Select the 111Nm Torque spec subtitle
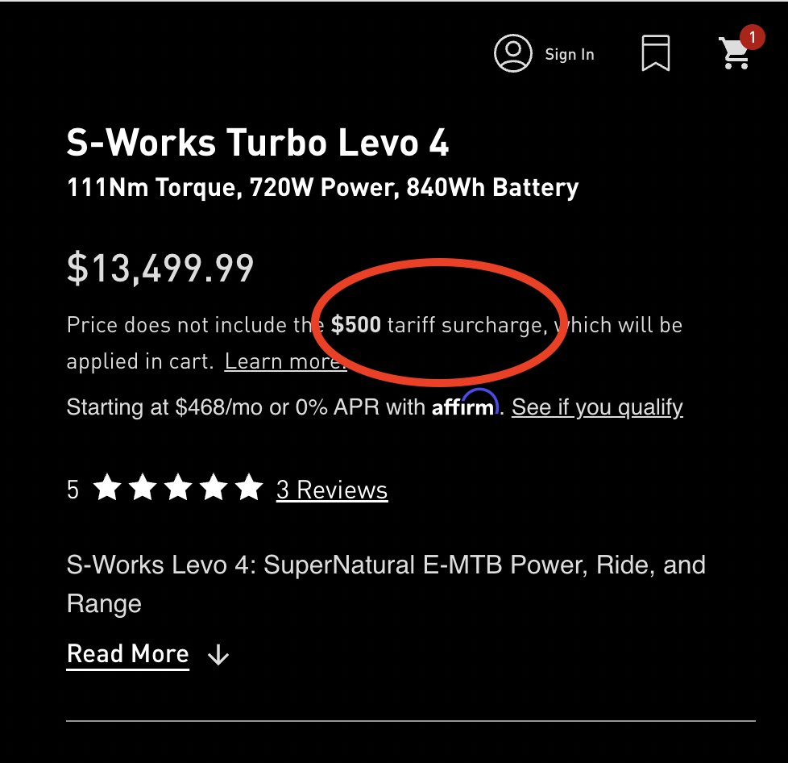Image resolution: width=788 pixels, height=763 pixels. tap(321, 186)
